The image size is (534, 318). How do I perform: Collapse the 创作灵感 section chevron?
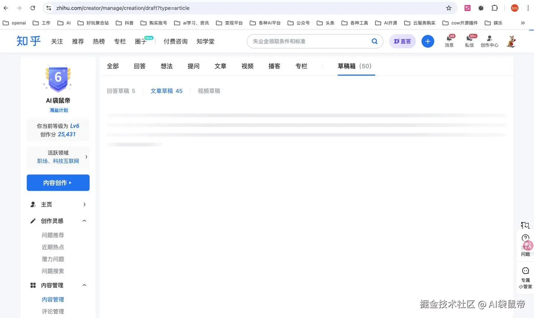(x=84, y=221)
